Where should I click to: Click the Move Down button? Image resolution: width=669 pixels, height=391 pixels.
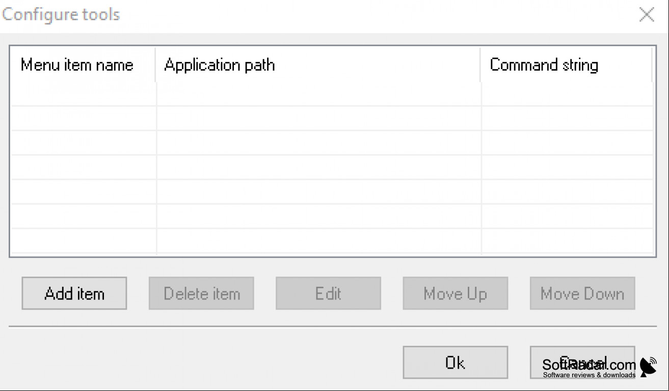pyautogui.click(x=582, y=293)
